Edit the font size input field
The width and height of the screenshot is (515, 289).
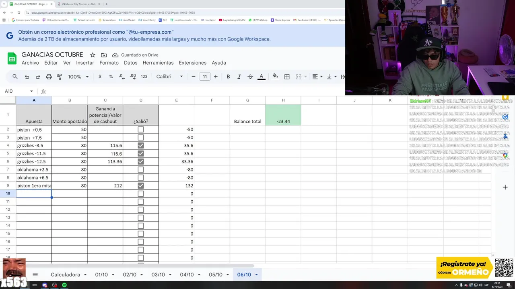pyautogui.click(x=205, y=77)
